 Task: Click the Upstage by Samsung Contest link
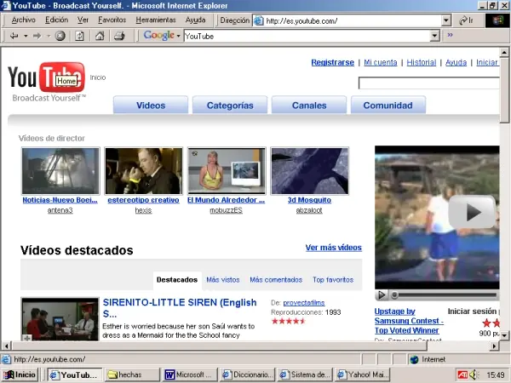[409, 321]
